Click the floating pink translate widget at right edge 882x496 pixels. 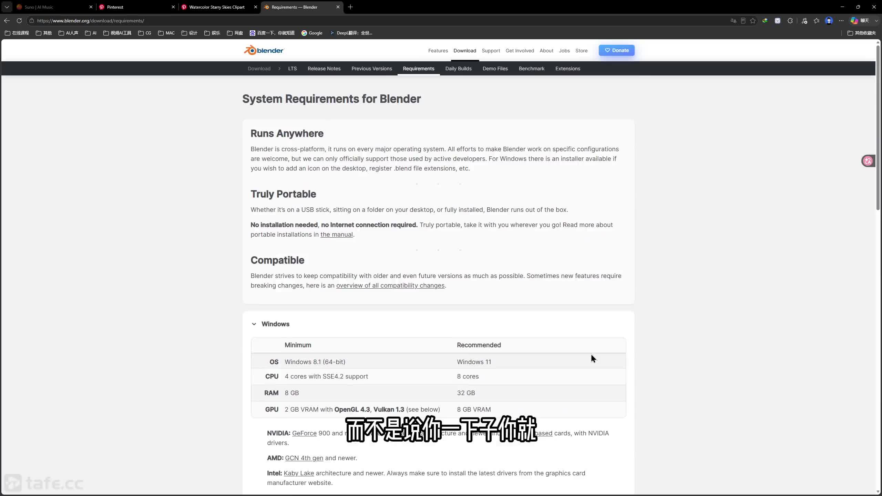[x=868, y=161]
